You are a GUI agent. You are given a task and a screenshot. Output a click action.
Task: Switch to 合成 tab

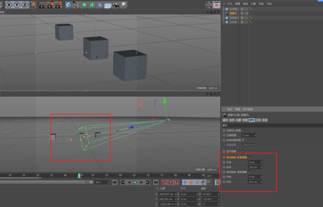[x=265, y=120]
